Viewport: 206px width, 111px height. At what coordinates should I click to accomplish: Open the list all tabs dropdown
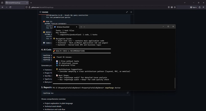point(185,3)
